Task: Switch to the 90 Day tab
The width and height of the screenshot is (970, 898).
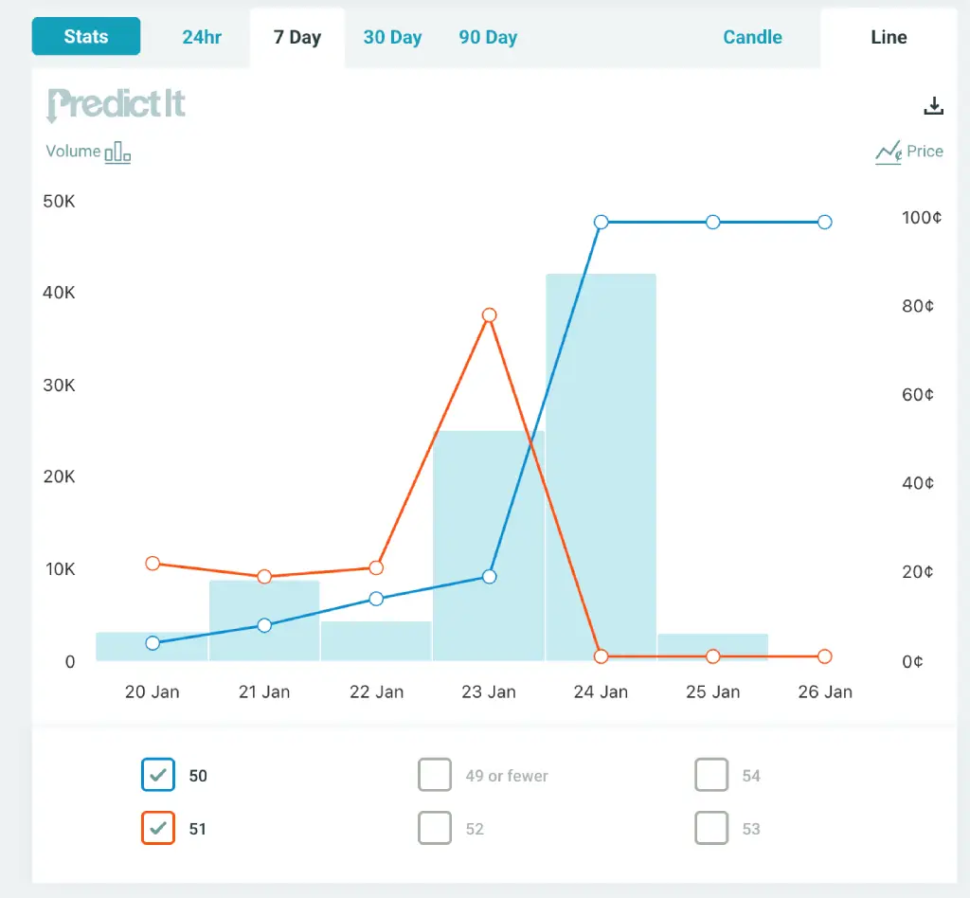Action: (x=488, y=37)
